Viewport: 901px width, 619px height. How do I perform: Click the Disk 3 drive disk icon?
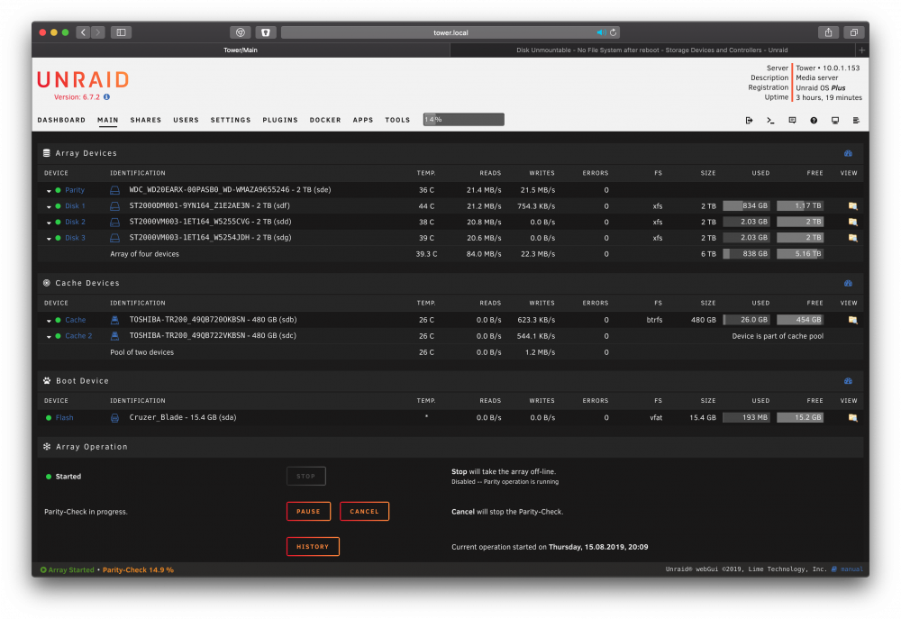click(115, 238)
